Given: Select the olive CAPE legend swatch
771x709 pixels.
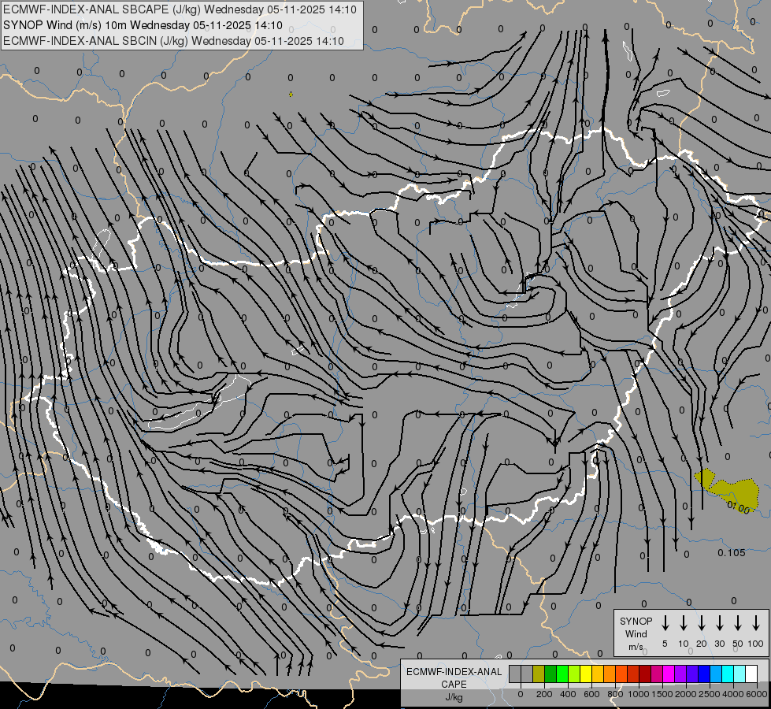Looking at the screenshot, I should tap(539, 674).
